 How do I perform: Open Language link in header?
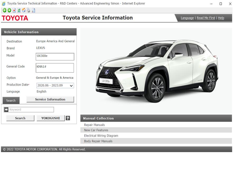pyautogui.click(x=187, y=18)
